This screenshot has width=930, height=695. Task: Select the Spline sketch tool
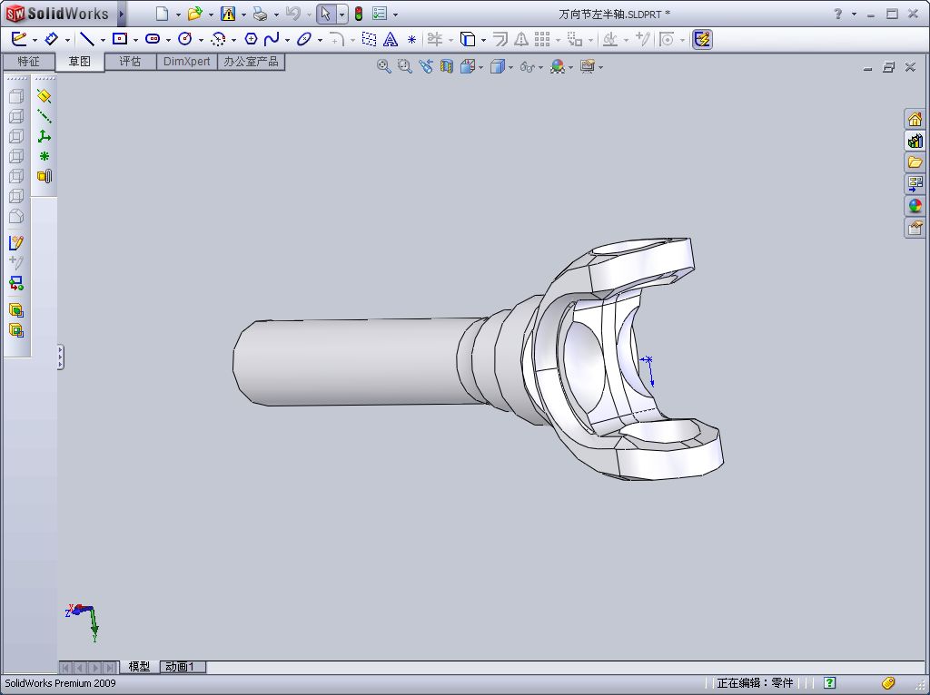pos(272,39)
